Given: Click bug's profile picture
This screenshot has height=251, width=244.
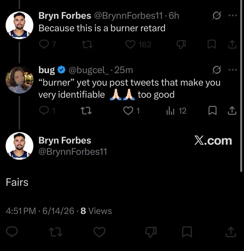Looking at the screenshot, I should coord(19,80).
